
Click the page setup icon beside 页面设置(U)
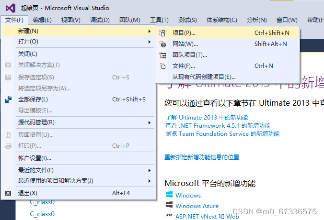tap(8, 135)
